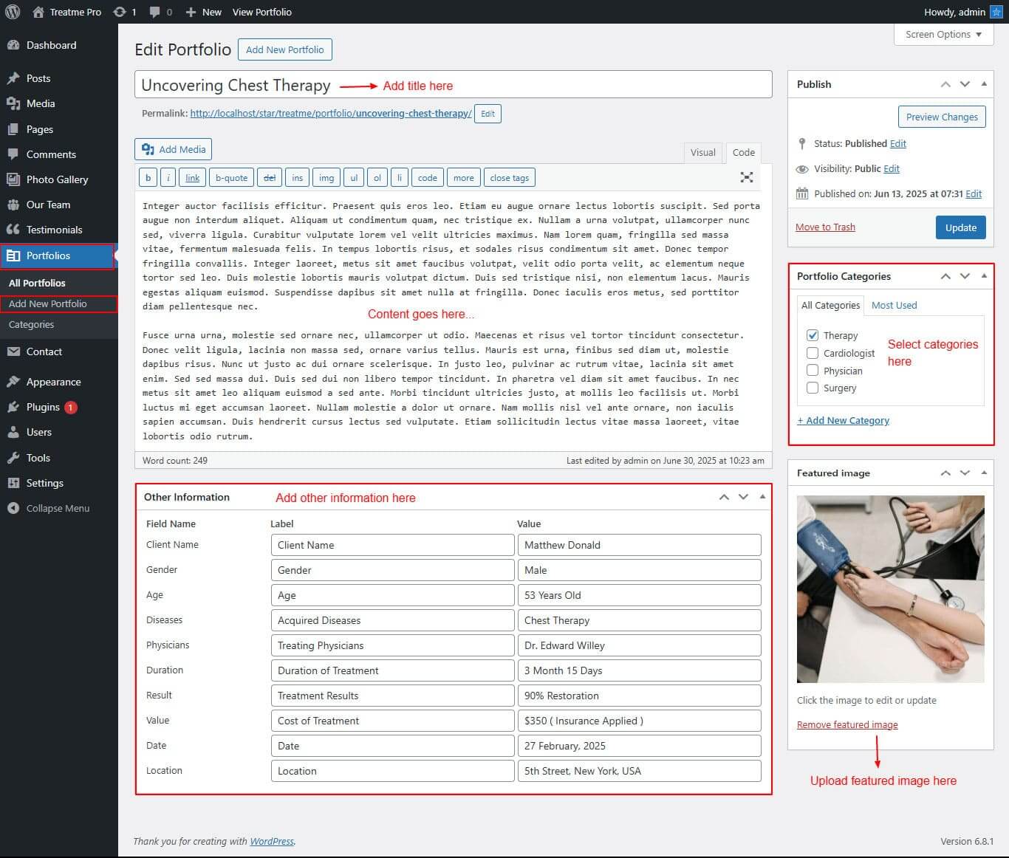This screenshot has width=1009, height=858.
Task: Toggle distraction-free fullscreen editor icon
Action: point(747,177)
